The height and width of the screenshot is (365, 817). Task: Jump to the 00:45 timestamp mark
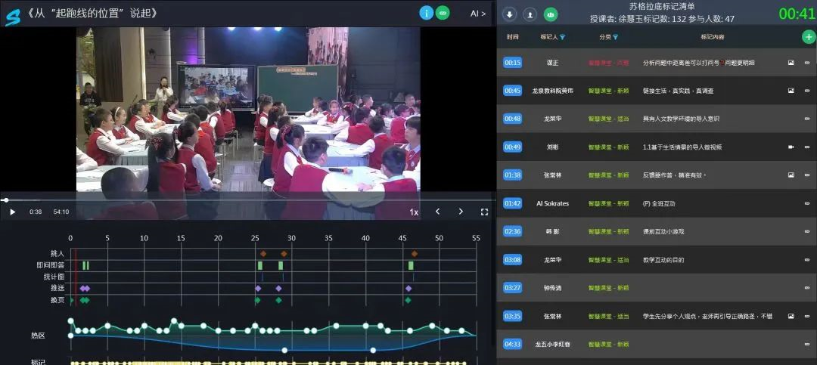click(x=512, y=91)
